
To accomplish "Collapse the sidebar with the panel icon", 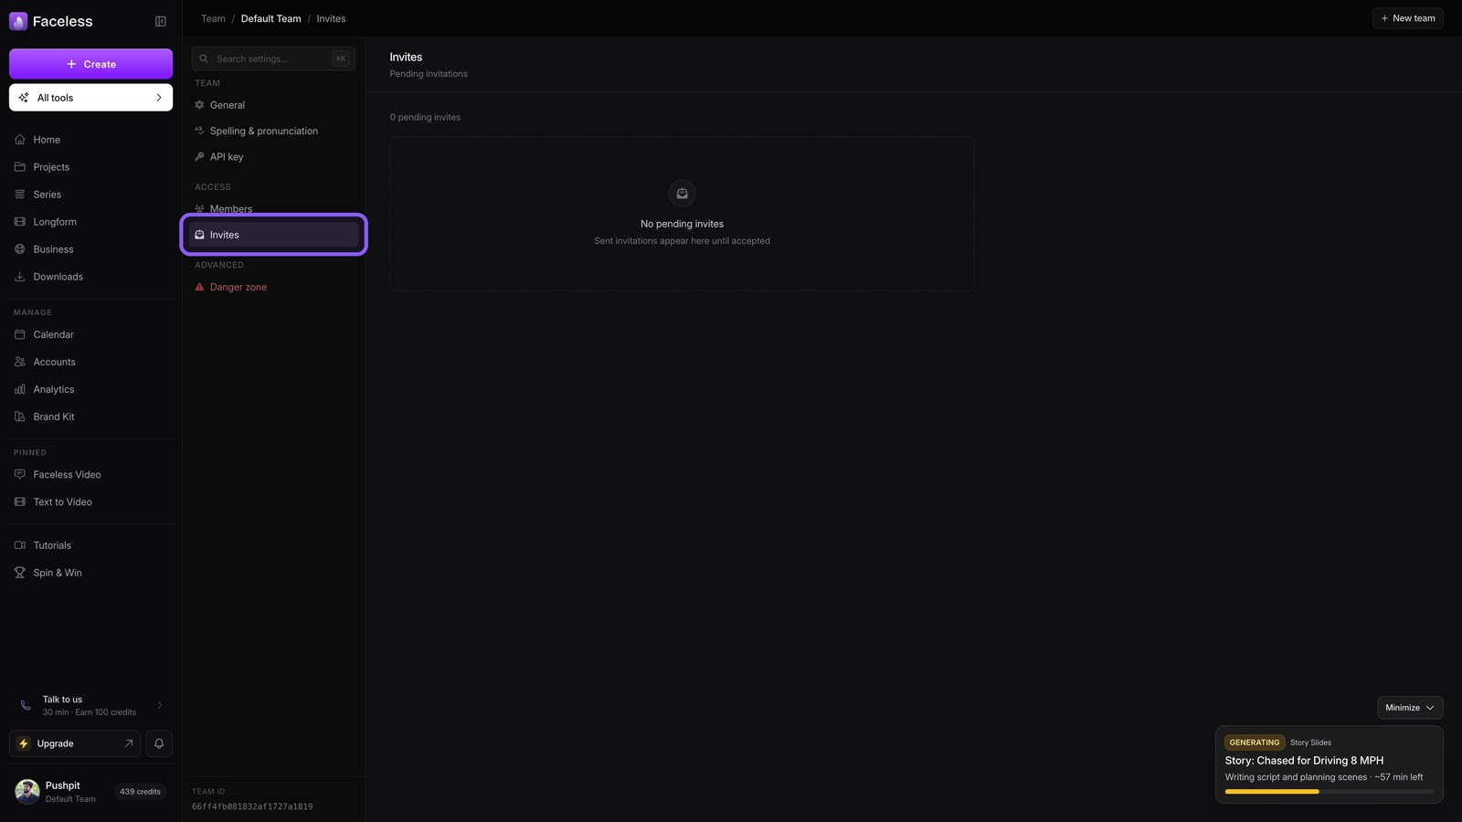I will click(x=161, y=21).
